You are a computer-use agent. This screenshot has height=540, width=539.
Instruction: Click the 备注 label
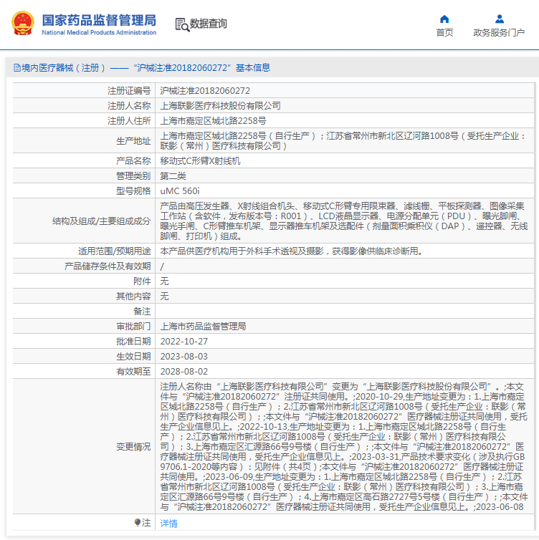[142, 312]
